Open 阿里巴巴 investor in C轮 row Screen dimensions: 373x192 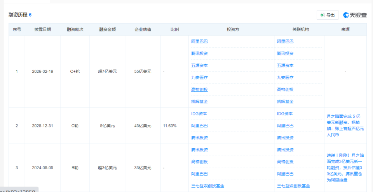tap(199, 126)
